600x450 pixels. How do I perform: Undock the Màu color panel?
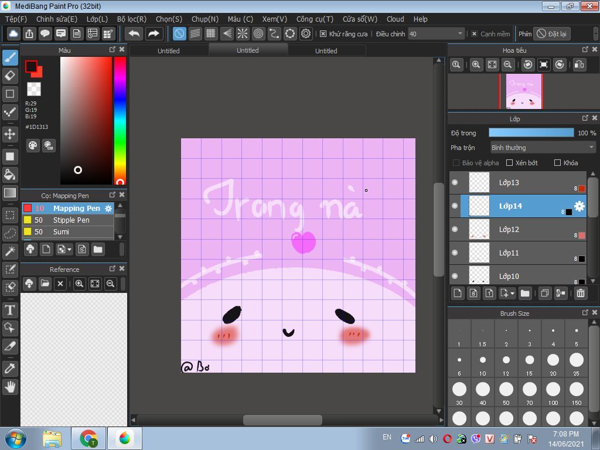[112, 49]
